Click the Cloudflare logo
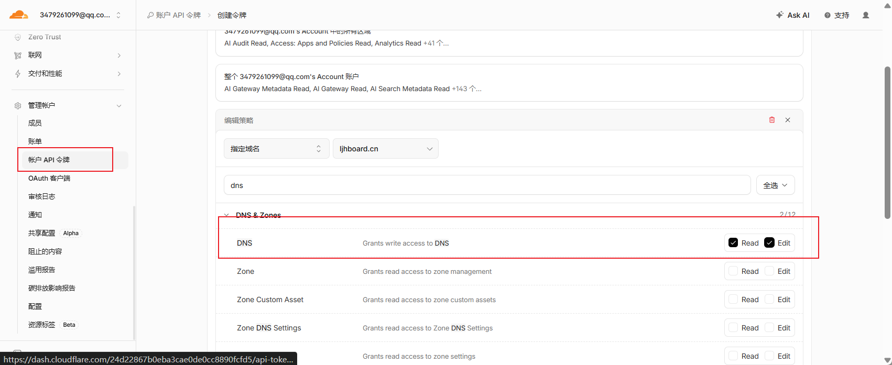 (19, 15)
